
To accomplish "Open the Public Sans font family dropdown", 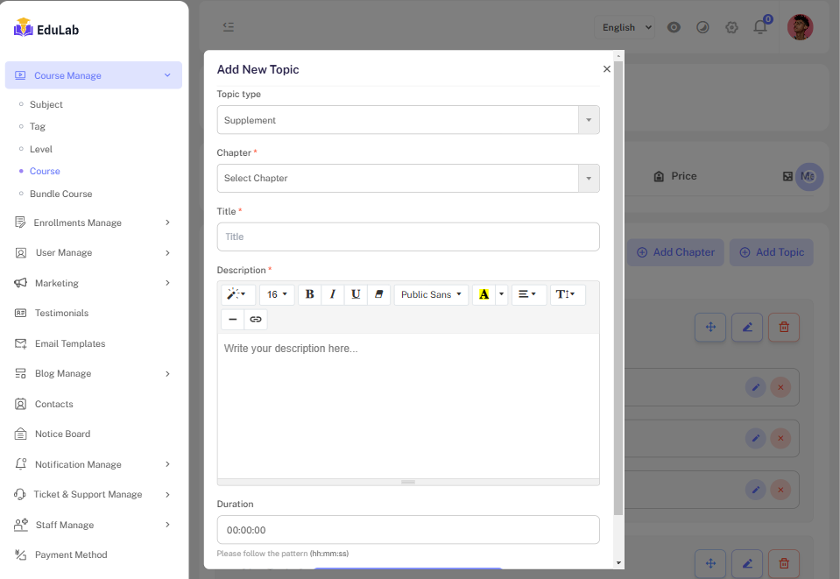I will tap(431, 294).
